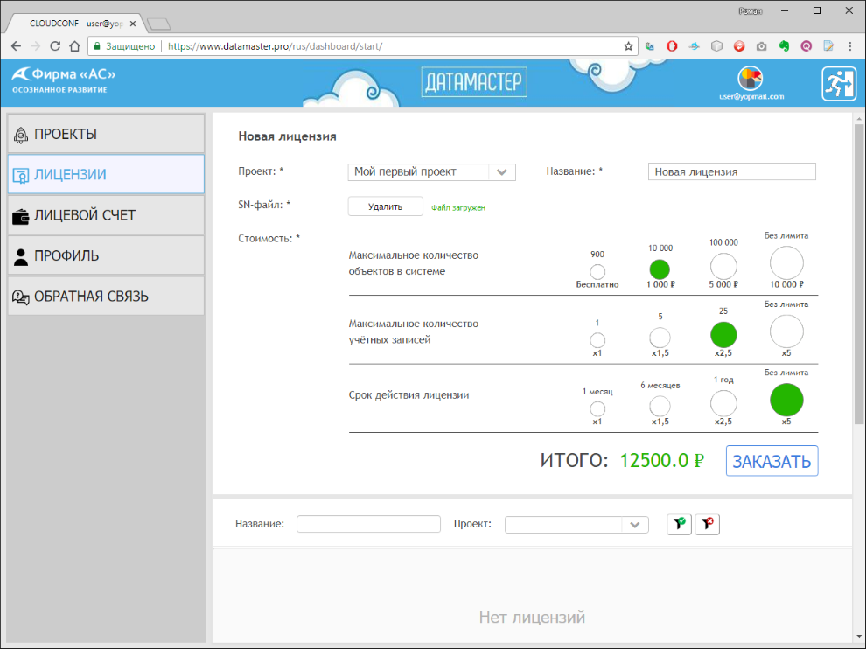
Task: Go to Лицевой счет section
Action: click(x=106, y=215)
